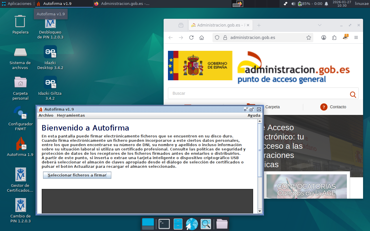The width and height of the screenshot is (370, 231).
Task: Click the search magnifier on administracion.gob.es
Action: pyautogui.click(x=353, y=94)
